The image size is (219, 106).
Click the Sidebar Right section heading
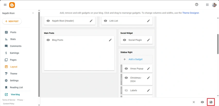pyautogui.click(x=127, y=52)
